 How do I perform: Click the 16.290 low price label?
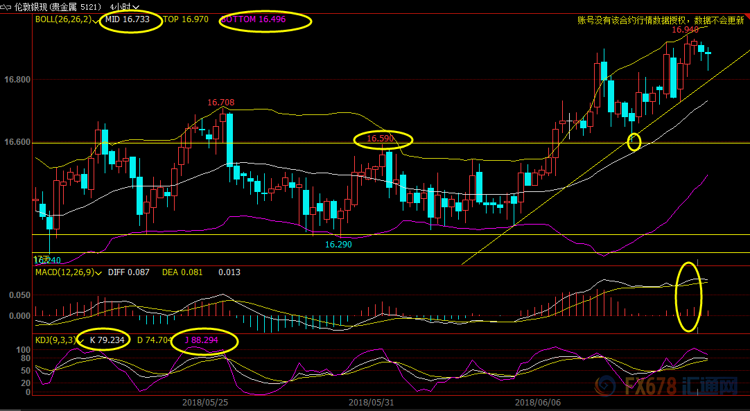pos(339,245)
